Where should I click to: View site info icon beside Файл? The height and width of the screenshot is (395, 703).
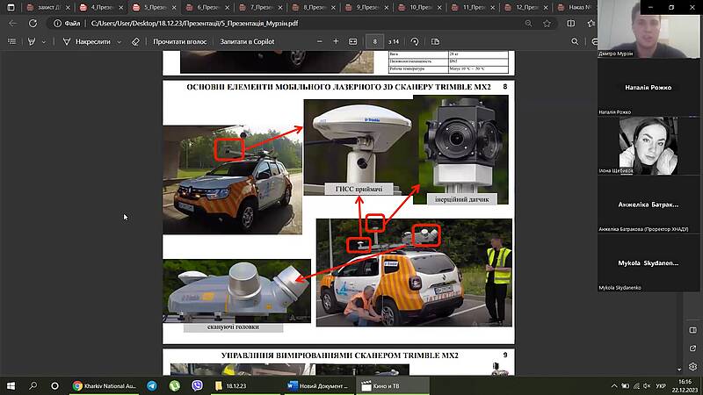click(57, 24)
